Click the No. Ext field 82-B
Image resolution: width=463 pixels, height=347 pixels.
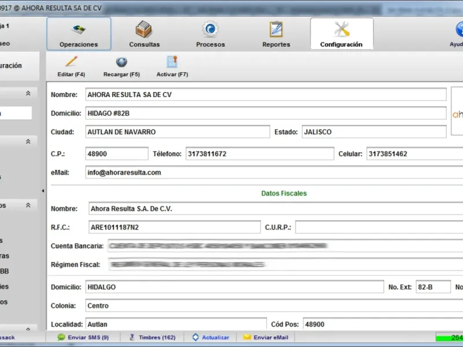433,287
